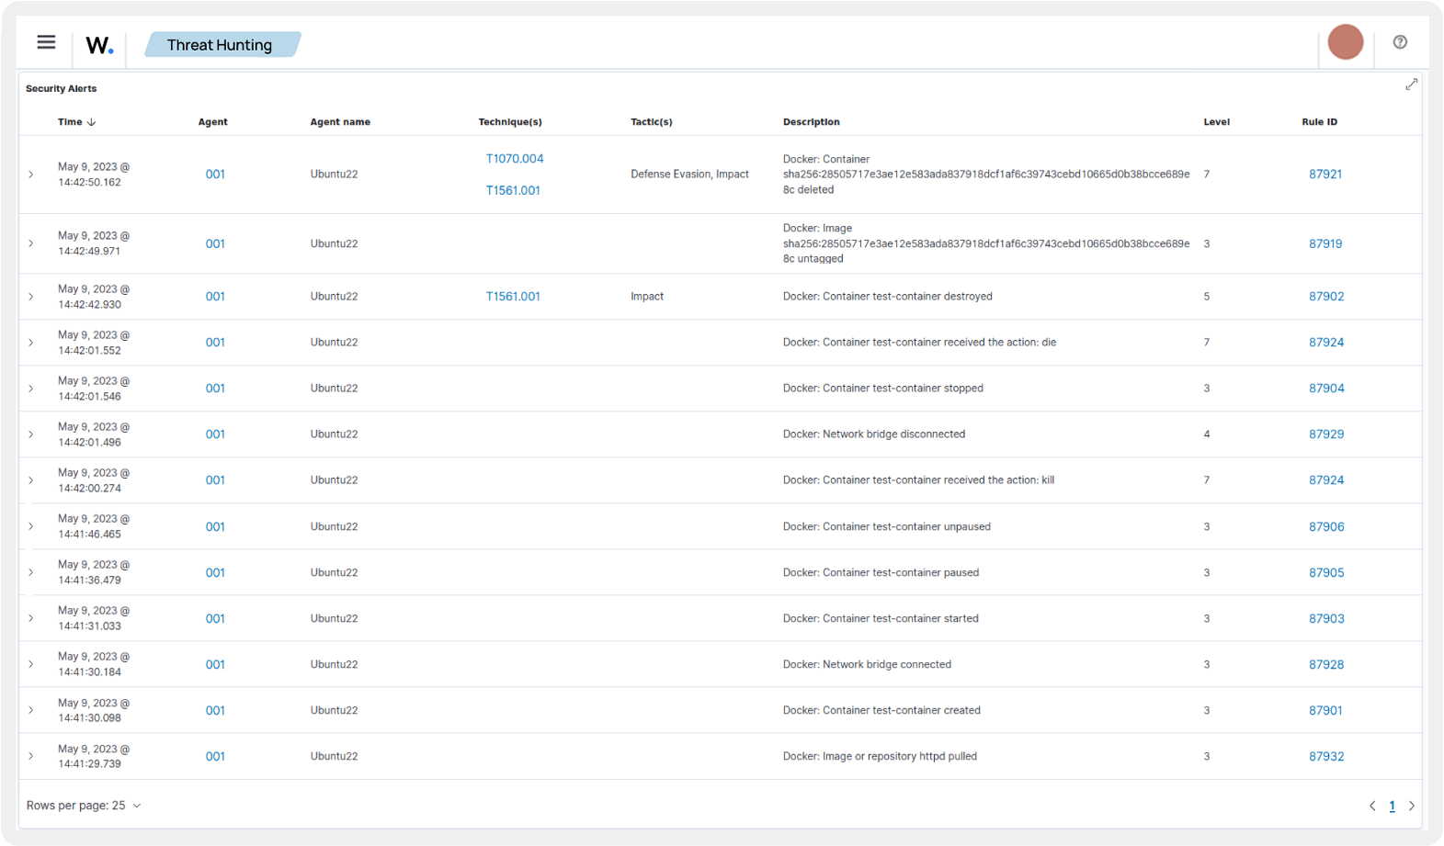This screenshot has height=846, width=1444.
Task: Open rule ID 87904
Action: pos(1326,389)
